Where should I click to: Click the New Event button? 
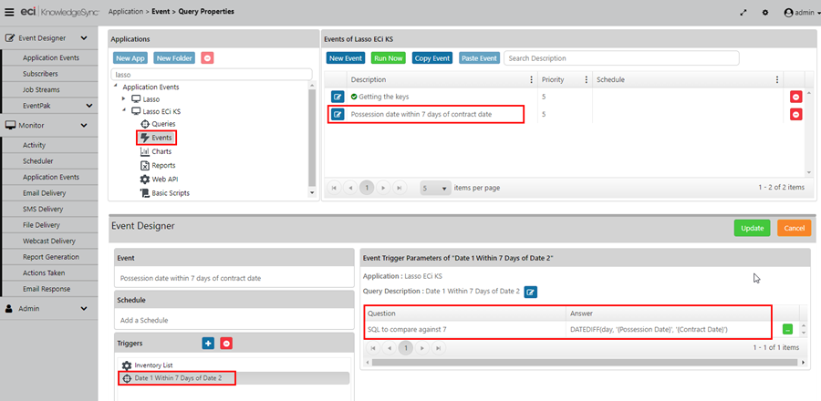pyautogui.click(x=346, y=58)
